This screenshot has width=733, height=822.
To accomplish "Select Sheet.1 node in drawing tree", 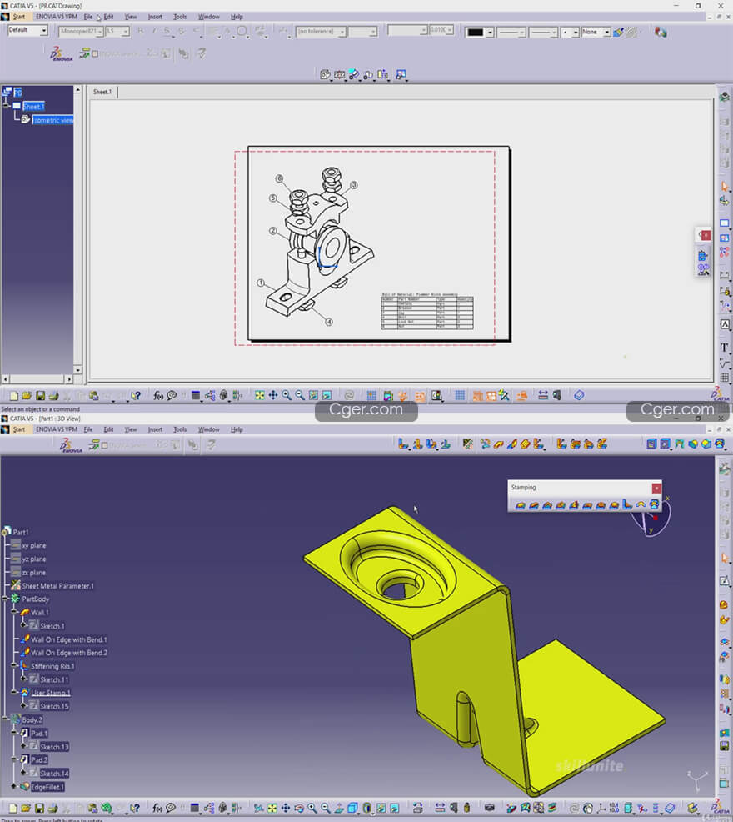I will tap(33, 107).
